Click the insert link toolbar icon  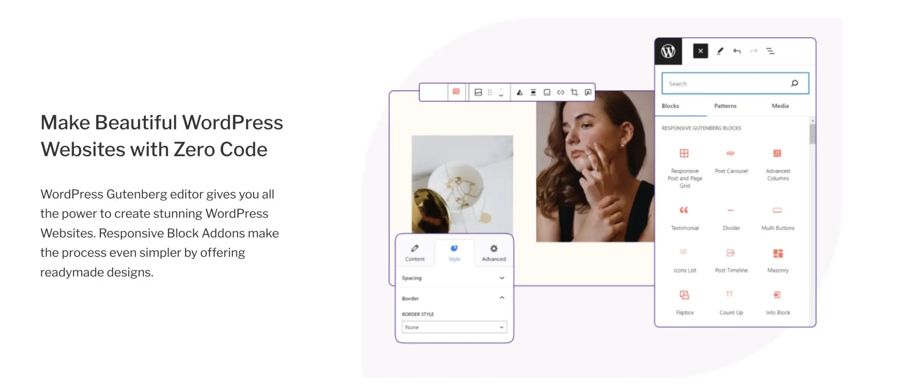[x=560, y=92]
